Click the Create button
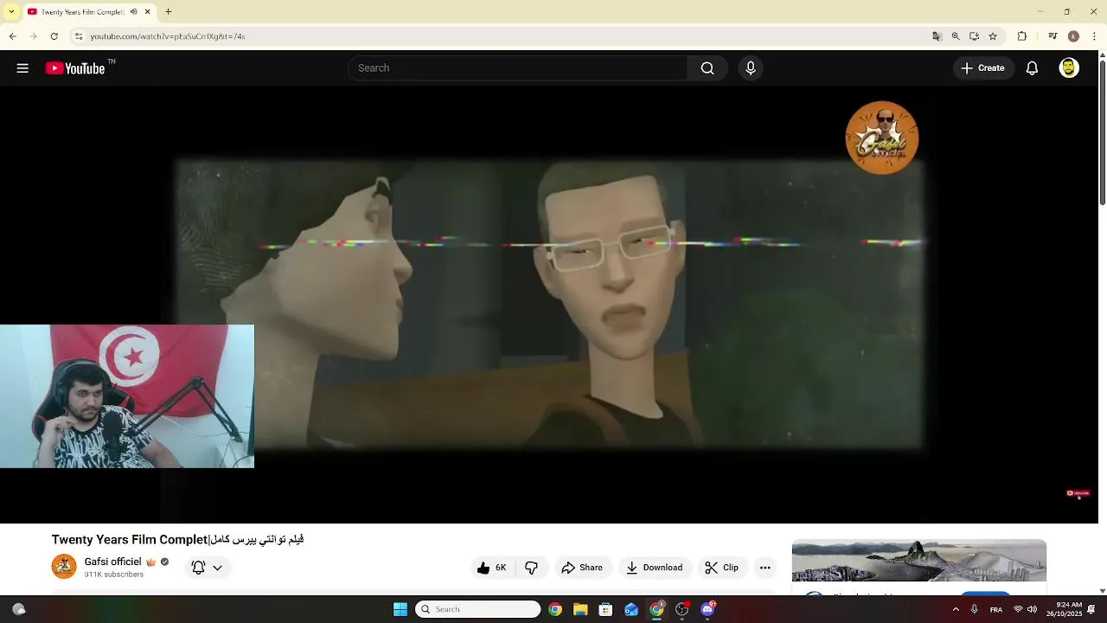 click(983, 68)
